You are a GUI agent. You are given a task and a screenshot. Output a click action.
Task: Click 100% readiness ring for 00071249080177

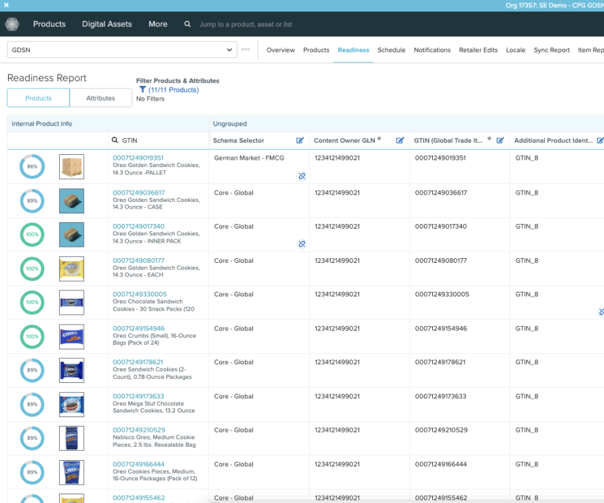coord(32,269)
